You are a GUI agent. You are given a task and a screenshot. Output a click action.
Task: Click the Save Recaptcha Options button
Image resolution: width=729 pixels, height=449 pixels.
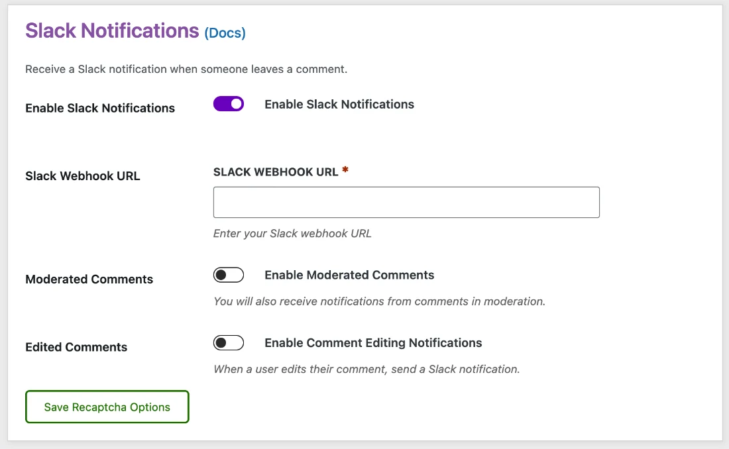107,407
